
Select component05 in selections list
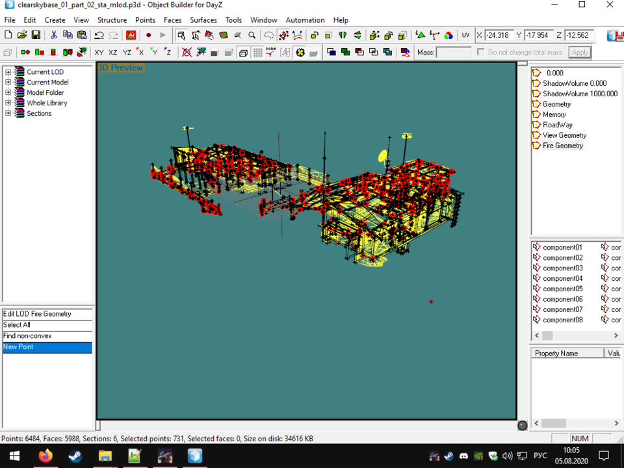tap(562, 289)
